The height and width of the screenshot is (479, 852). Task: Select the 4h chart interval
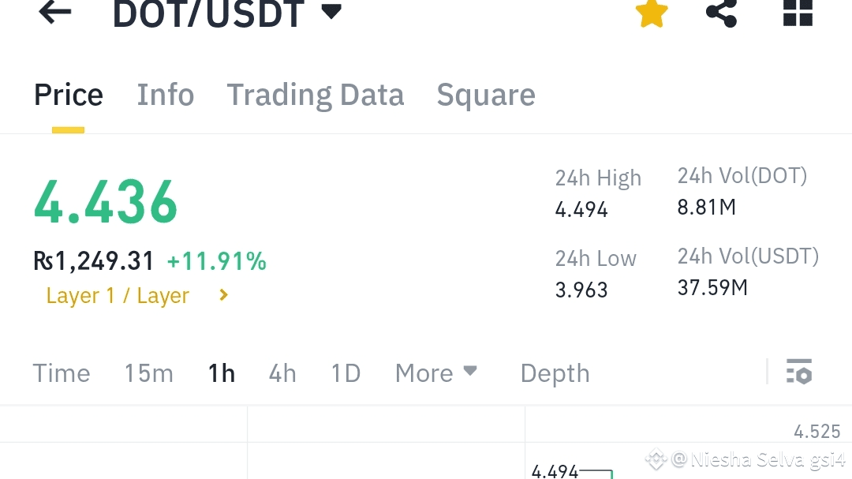(x=282, y=373)
